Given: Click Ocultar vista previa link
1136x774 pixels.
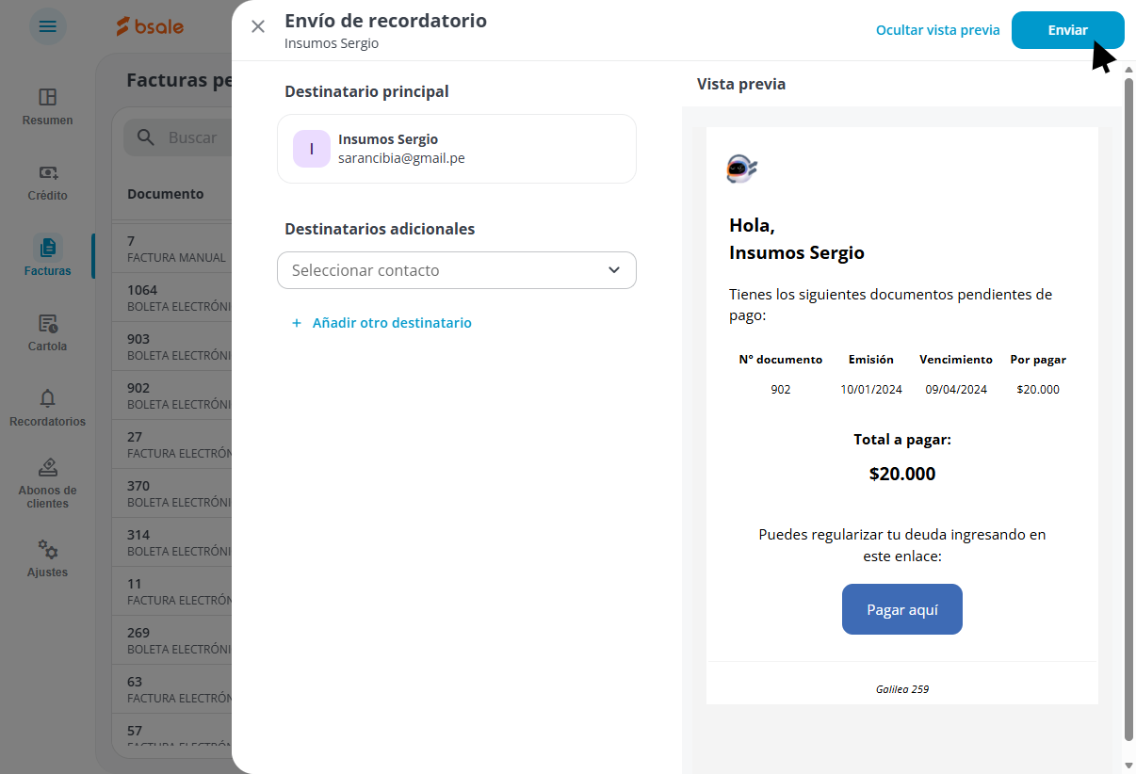Looking at the screenshot, I should (938, 30).
